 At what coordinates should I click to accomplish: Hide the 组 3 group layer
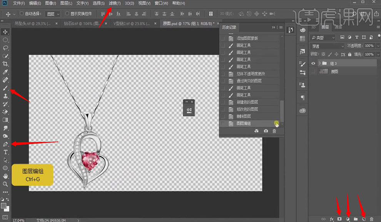coord(313,63)
